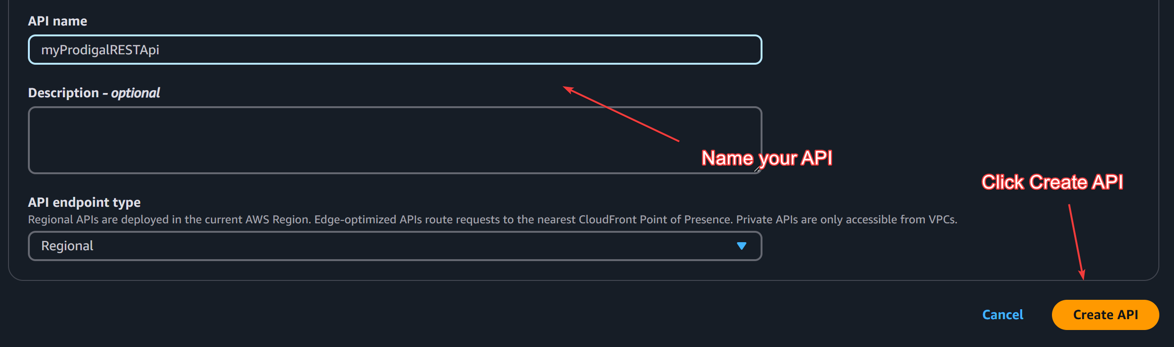Image resolution: width=1174 pixels, height=347 pixels.
Task: Click the orange Create API button
Action: pyautogui.click(x=1105, y=315)
